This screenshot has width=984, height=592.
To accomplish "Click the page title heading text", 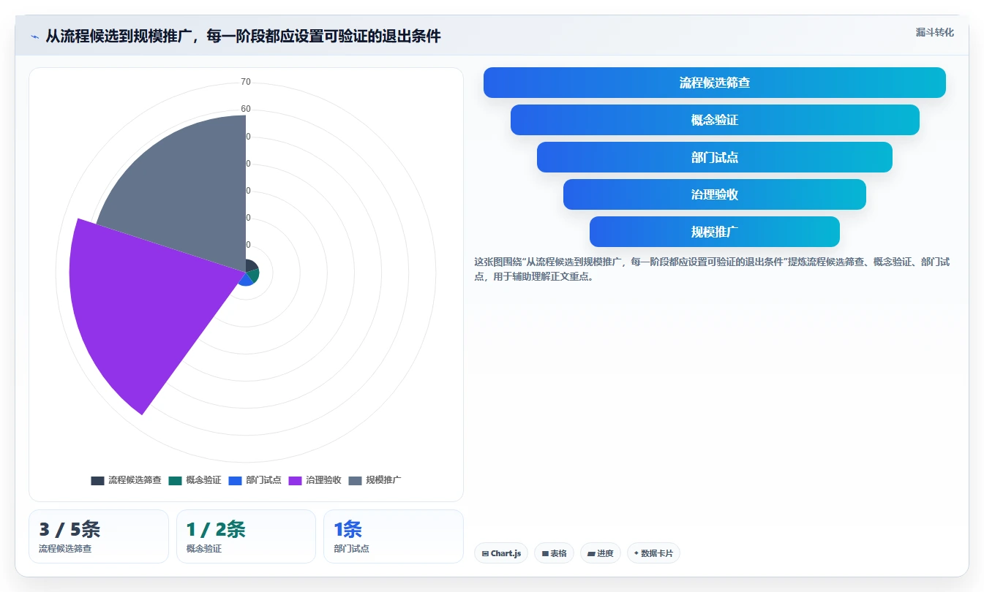I will [243, 37].
